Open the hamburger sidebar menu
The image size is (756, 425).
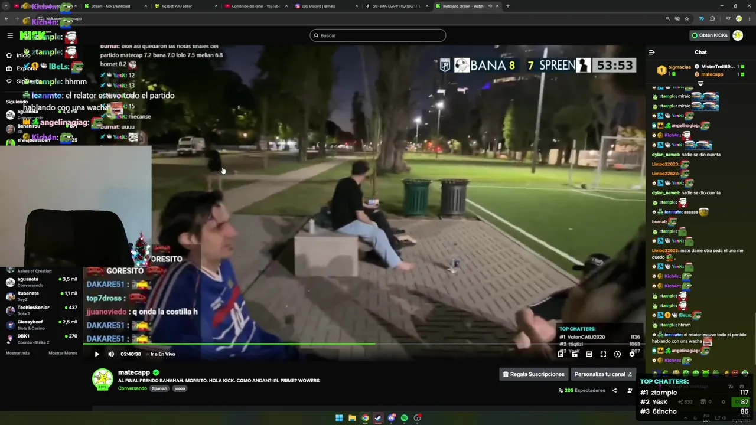point(10,35)
